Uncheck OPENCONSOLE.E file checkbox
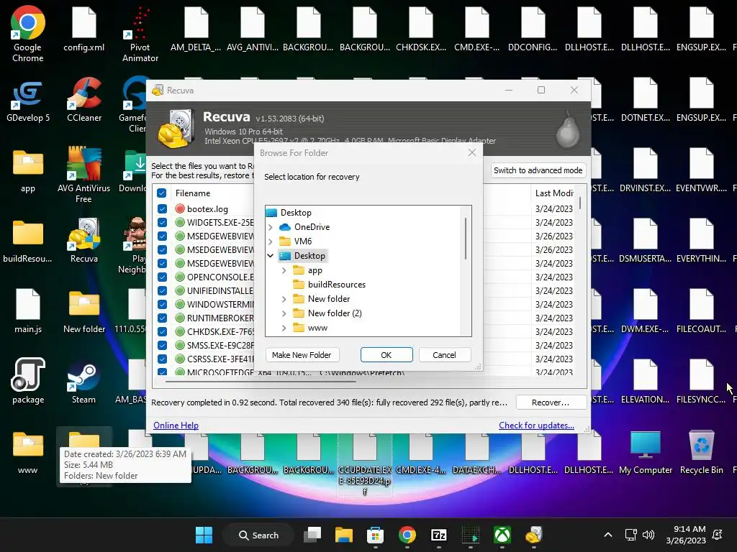 click(162, 277)
